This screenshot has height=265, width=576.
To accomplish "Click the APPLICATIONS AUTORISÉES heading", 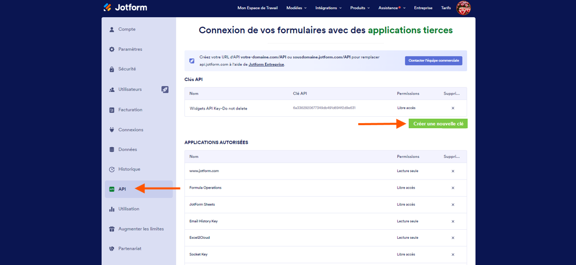I will pyautogui.click(x=216, y=143).
